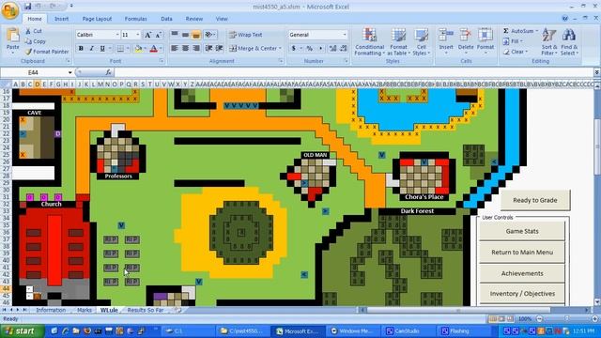
Task: Open Inventory / Objectives
Action: [x=522, y=294]
